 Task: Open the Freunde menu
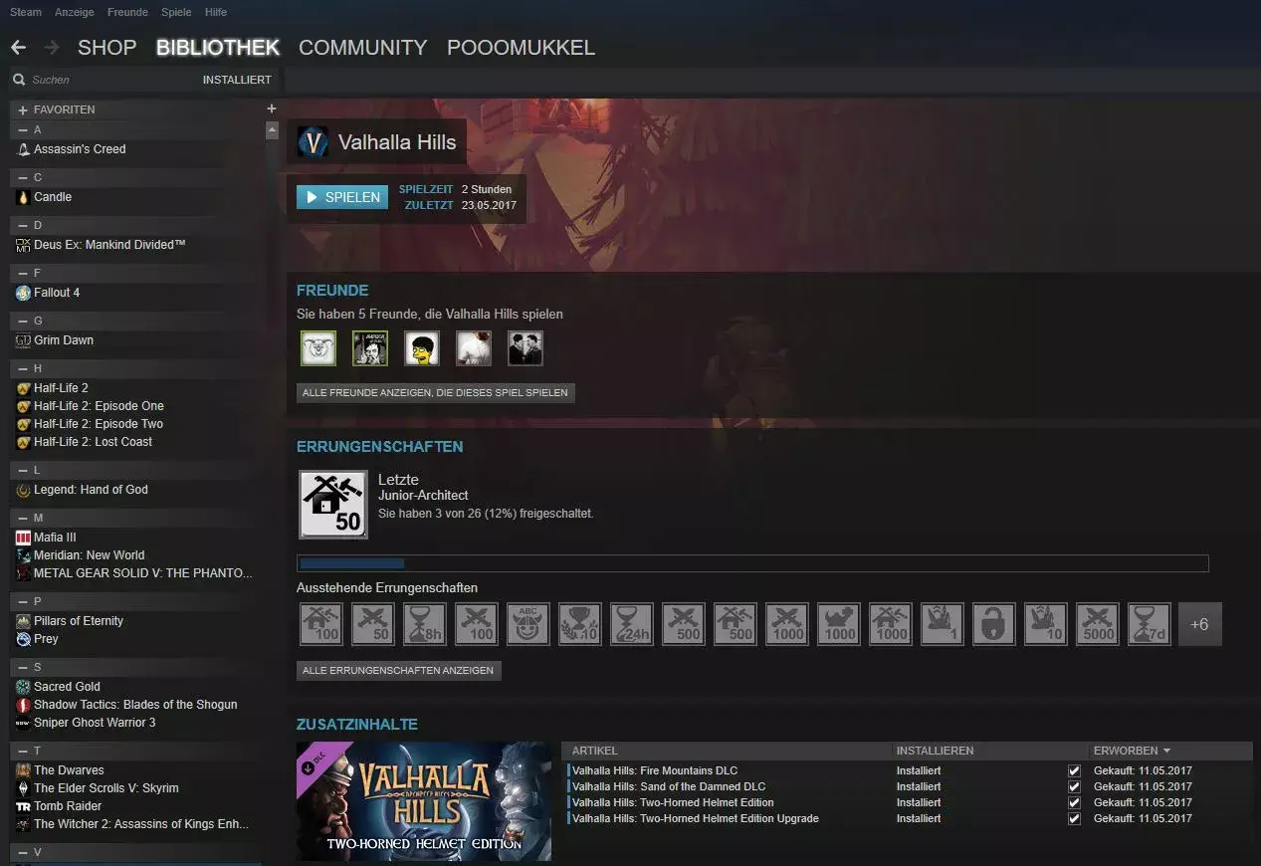127,12
